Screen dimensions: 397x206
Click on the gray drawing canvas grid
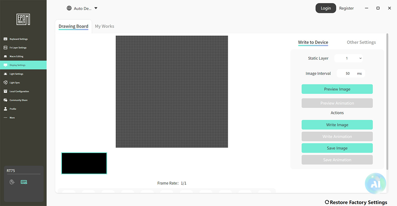point(172,92)
